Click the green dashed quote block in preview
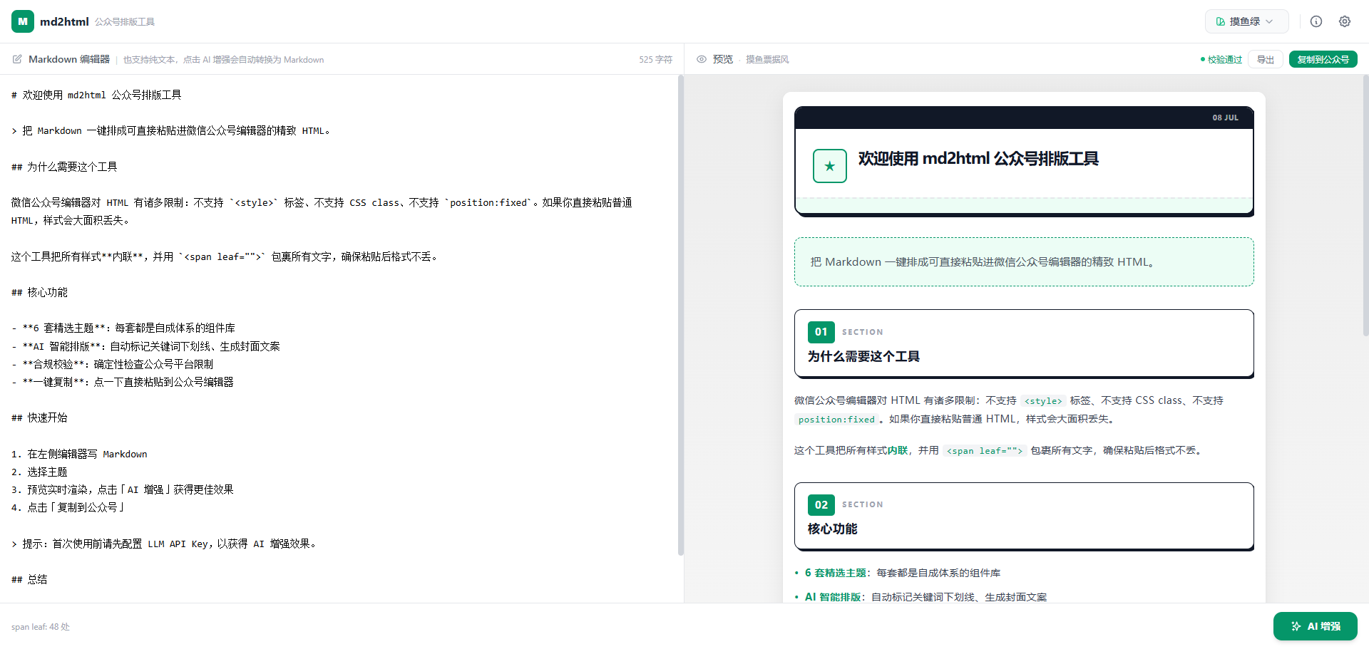Viewport: 1369px width, 649px height. point(1024,261)
